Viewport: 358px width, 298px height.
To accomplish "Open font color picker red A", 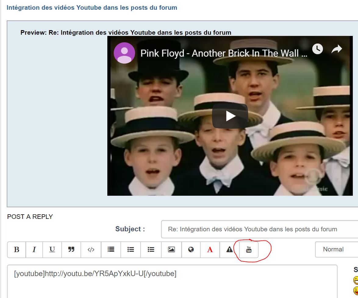I will click(210, 250).
